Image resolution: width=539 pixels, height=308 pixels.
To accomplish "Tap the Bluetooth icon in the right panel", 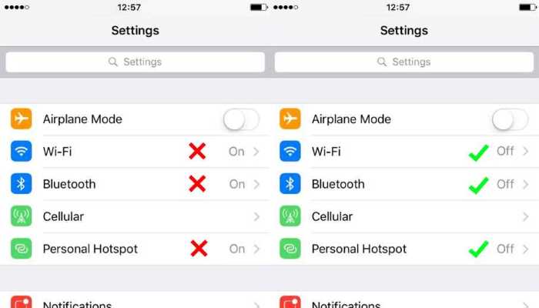I will (x=290, y=183).
